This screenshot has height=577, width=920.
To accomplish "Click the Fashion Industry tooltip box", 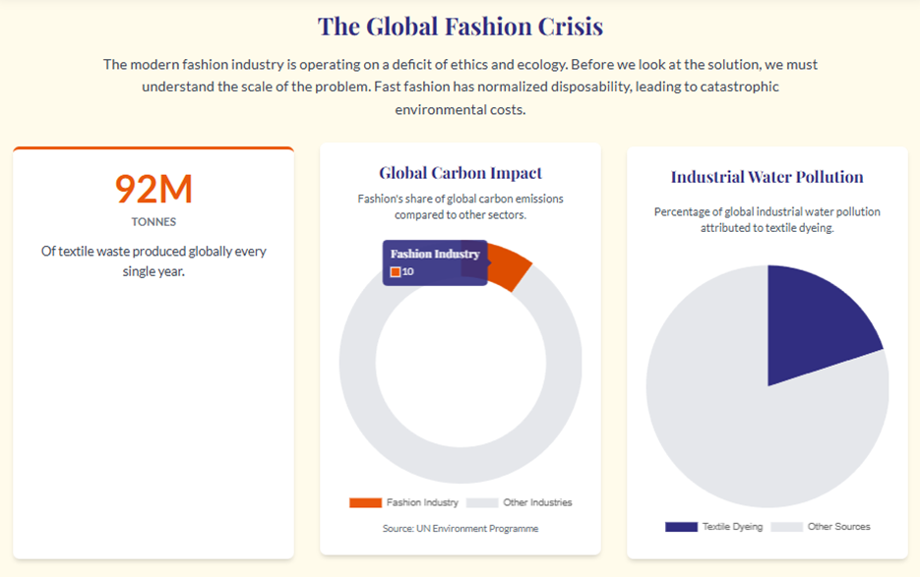I will (435, 262).
